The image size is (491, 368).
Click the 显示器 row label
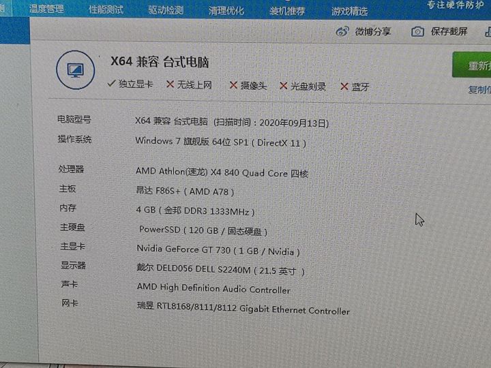pyautogui.click(x=73, y=265)
